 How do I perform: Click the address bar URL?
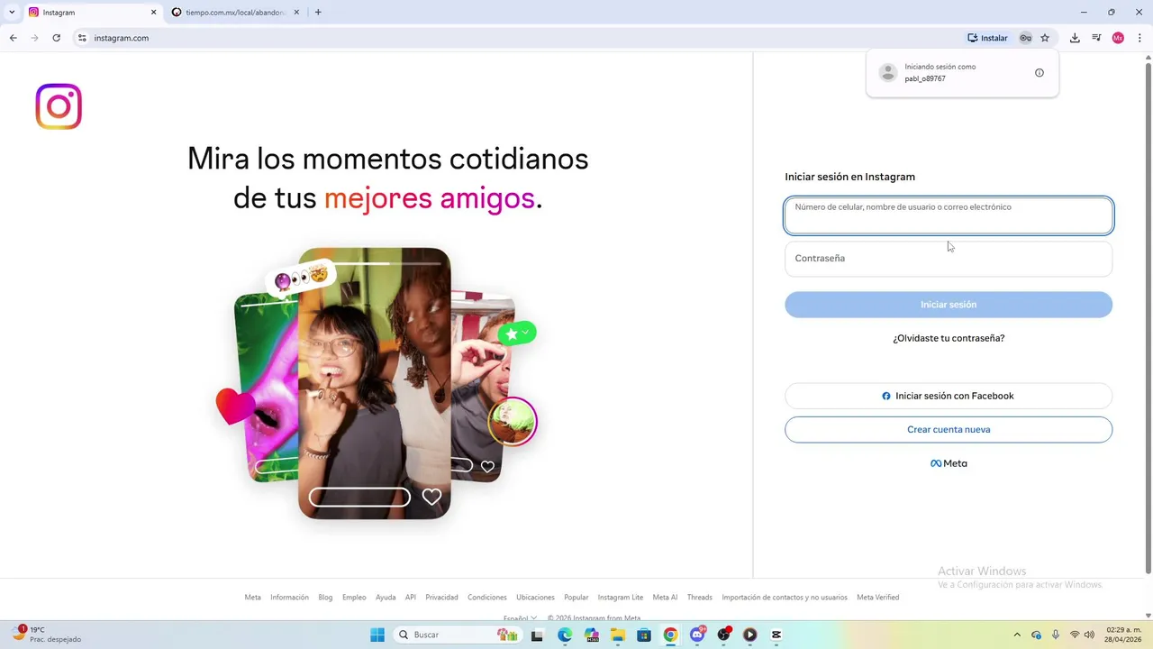122,38
